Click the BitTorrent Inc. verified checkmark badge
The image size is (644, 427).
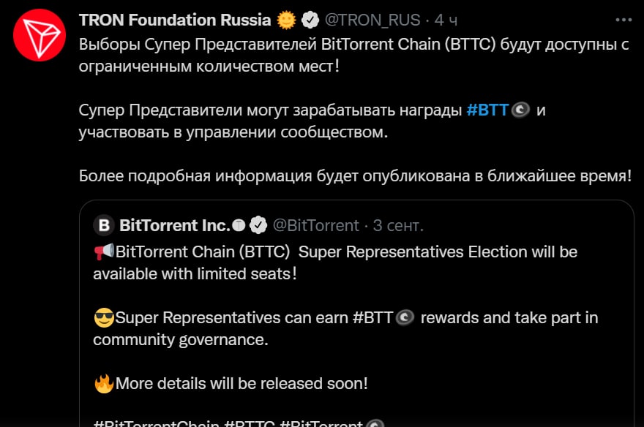[258, 225]
